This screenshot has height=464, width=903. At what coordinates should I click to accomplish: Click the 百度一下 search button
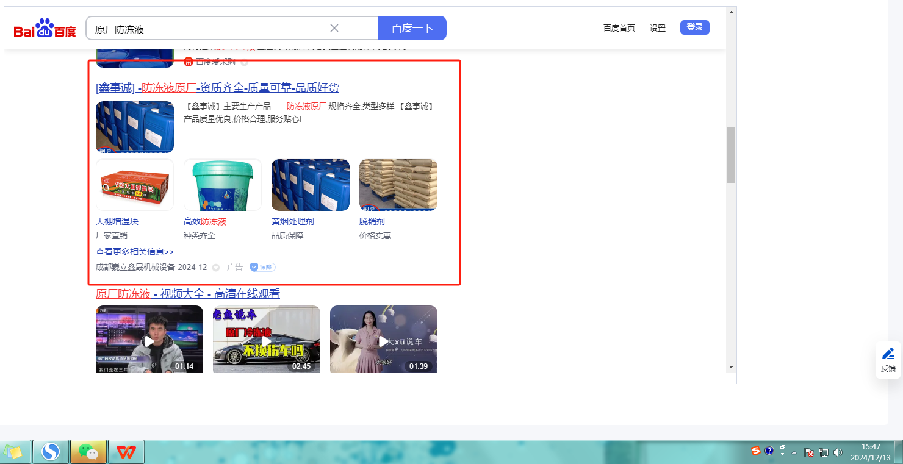pyautogui.click(x=412, y=28)
